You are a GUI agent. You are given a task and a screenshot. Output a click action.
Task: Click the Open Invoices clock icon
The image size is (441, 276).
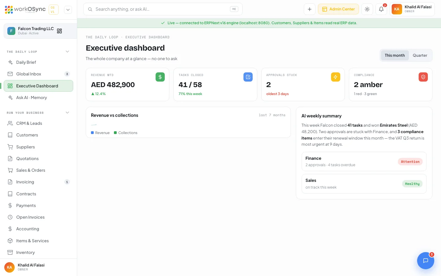(x=10, y=217)
